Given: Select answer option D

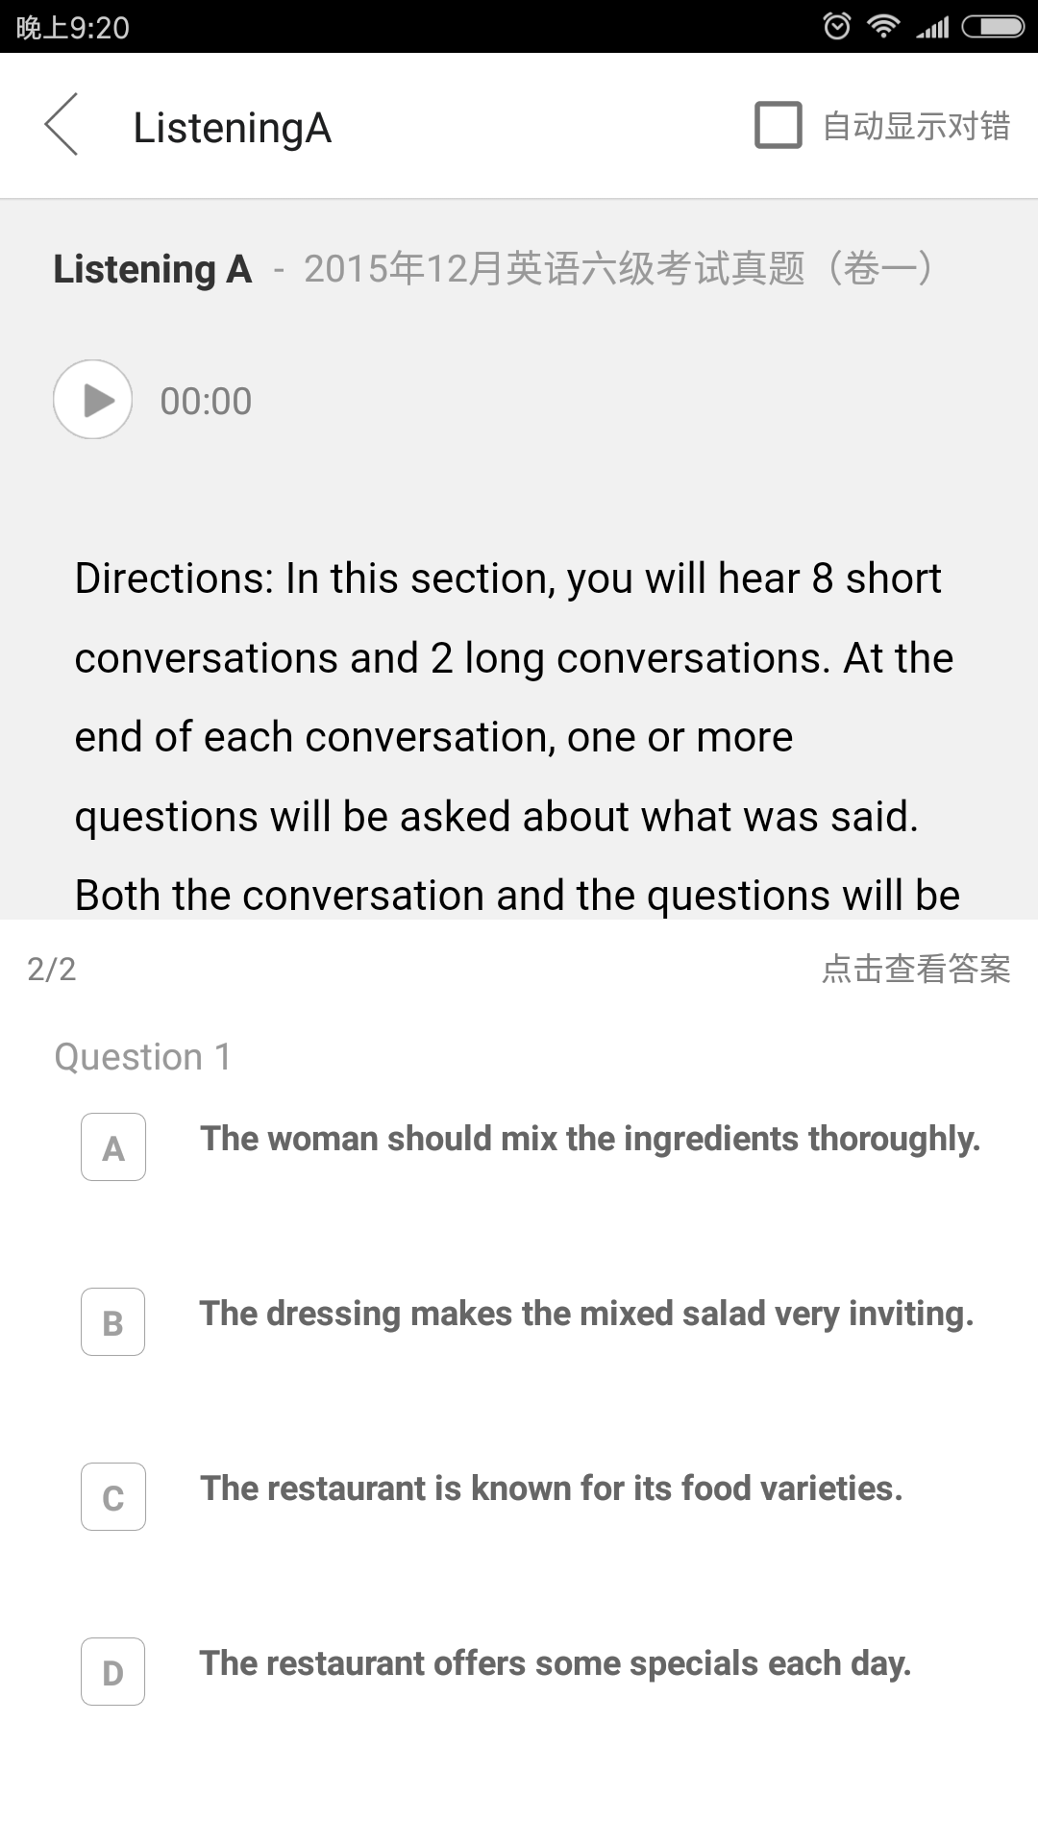Looking at the screenshot, I should (x=113, y=1671).
